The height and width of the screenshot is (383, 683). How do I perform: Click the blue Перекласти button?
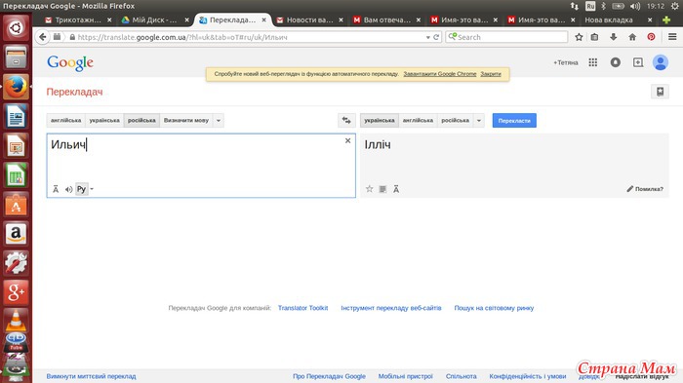pos(514,121)
